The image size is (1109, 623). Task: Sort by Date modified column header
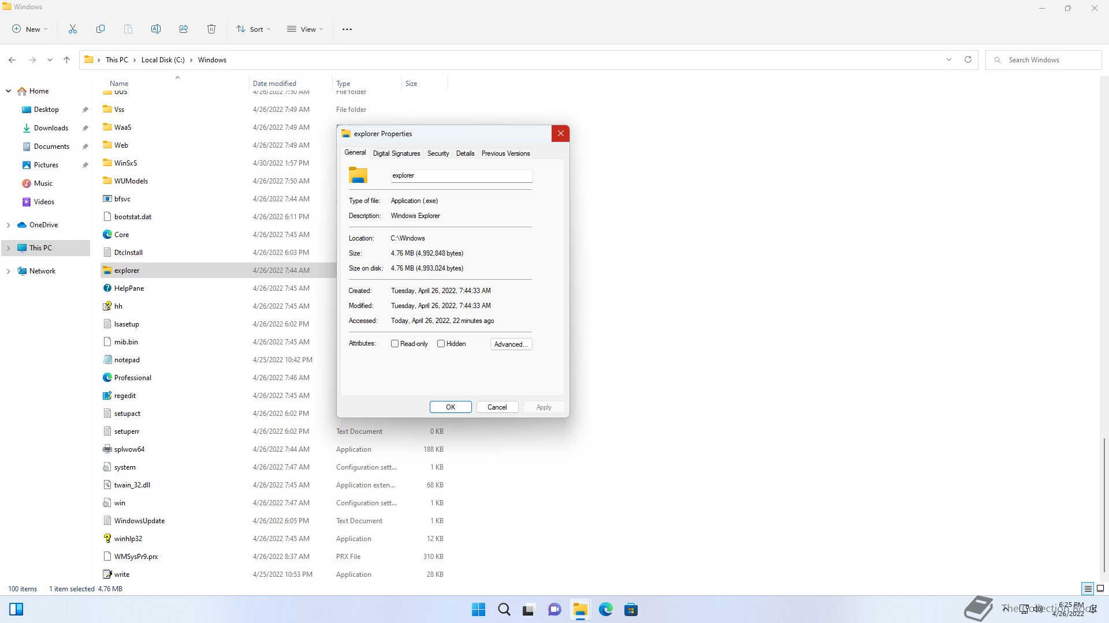click(x=291, y=84)
